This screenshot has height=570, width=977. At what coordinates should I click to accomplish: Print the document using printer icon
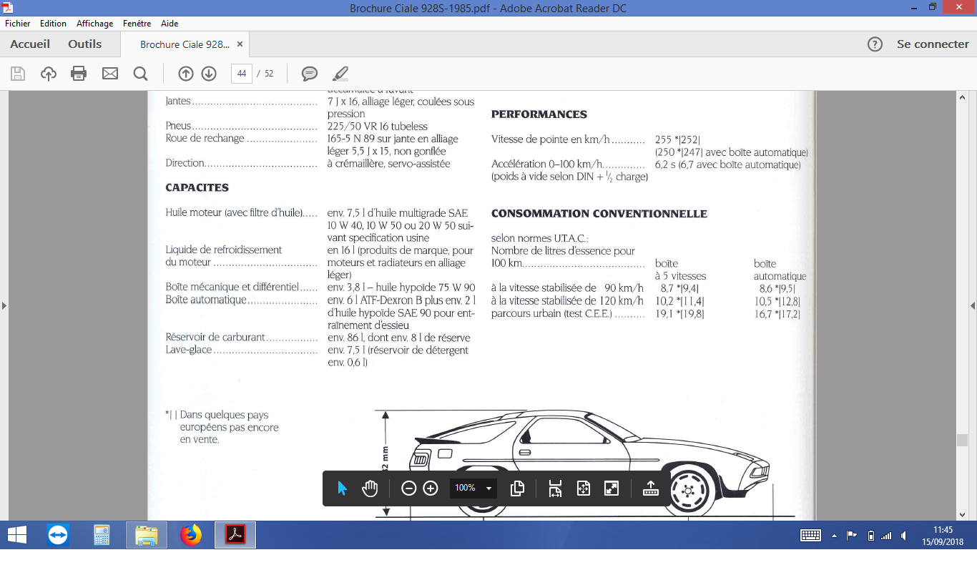coord(79,73)
